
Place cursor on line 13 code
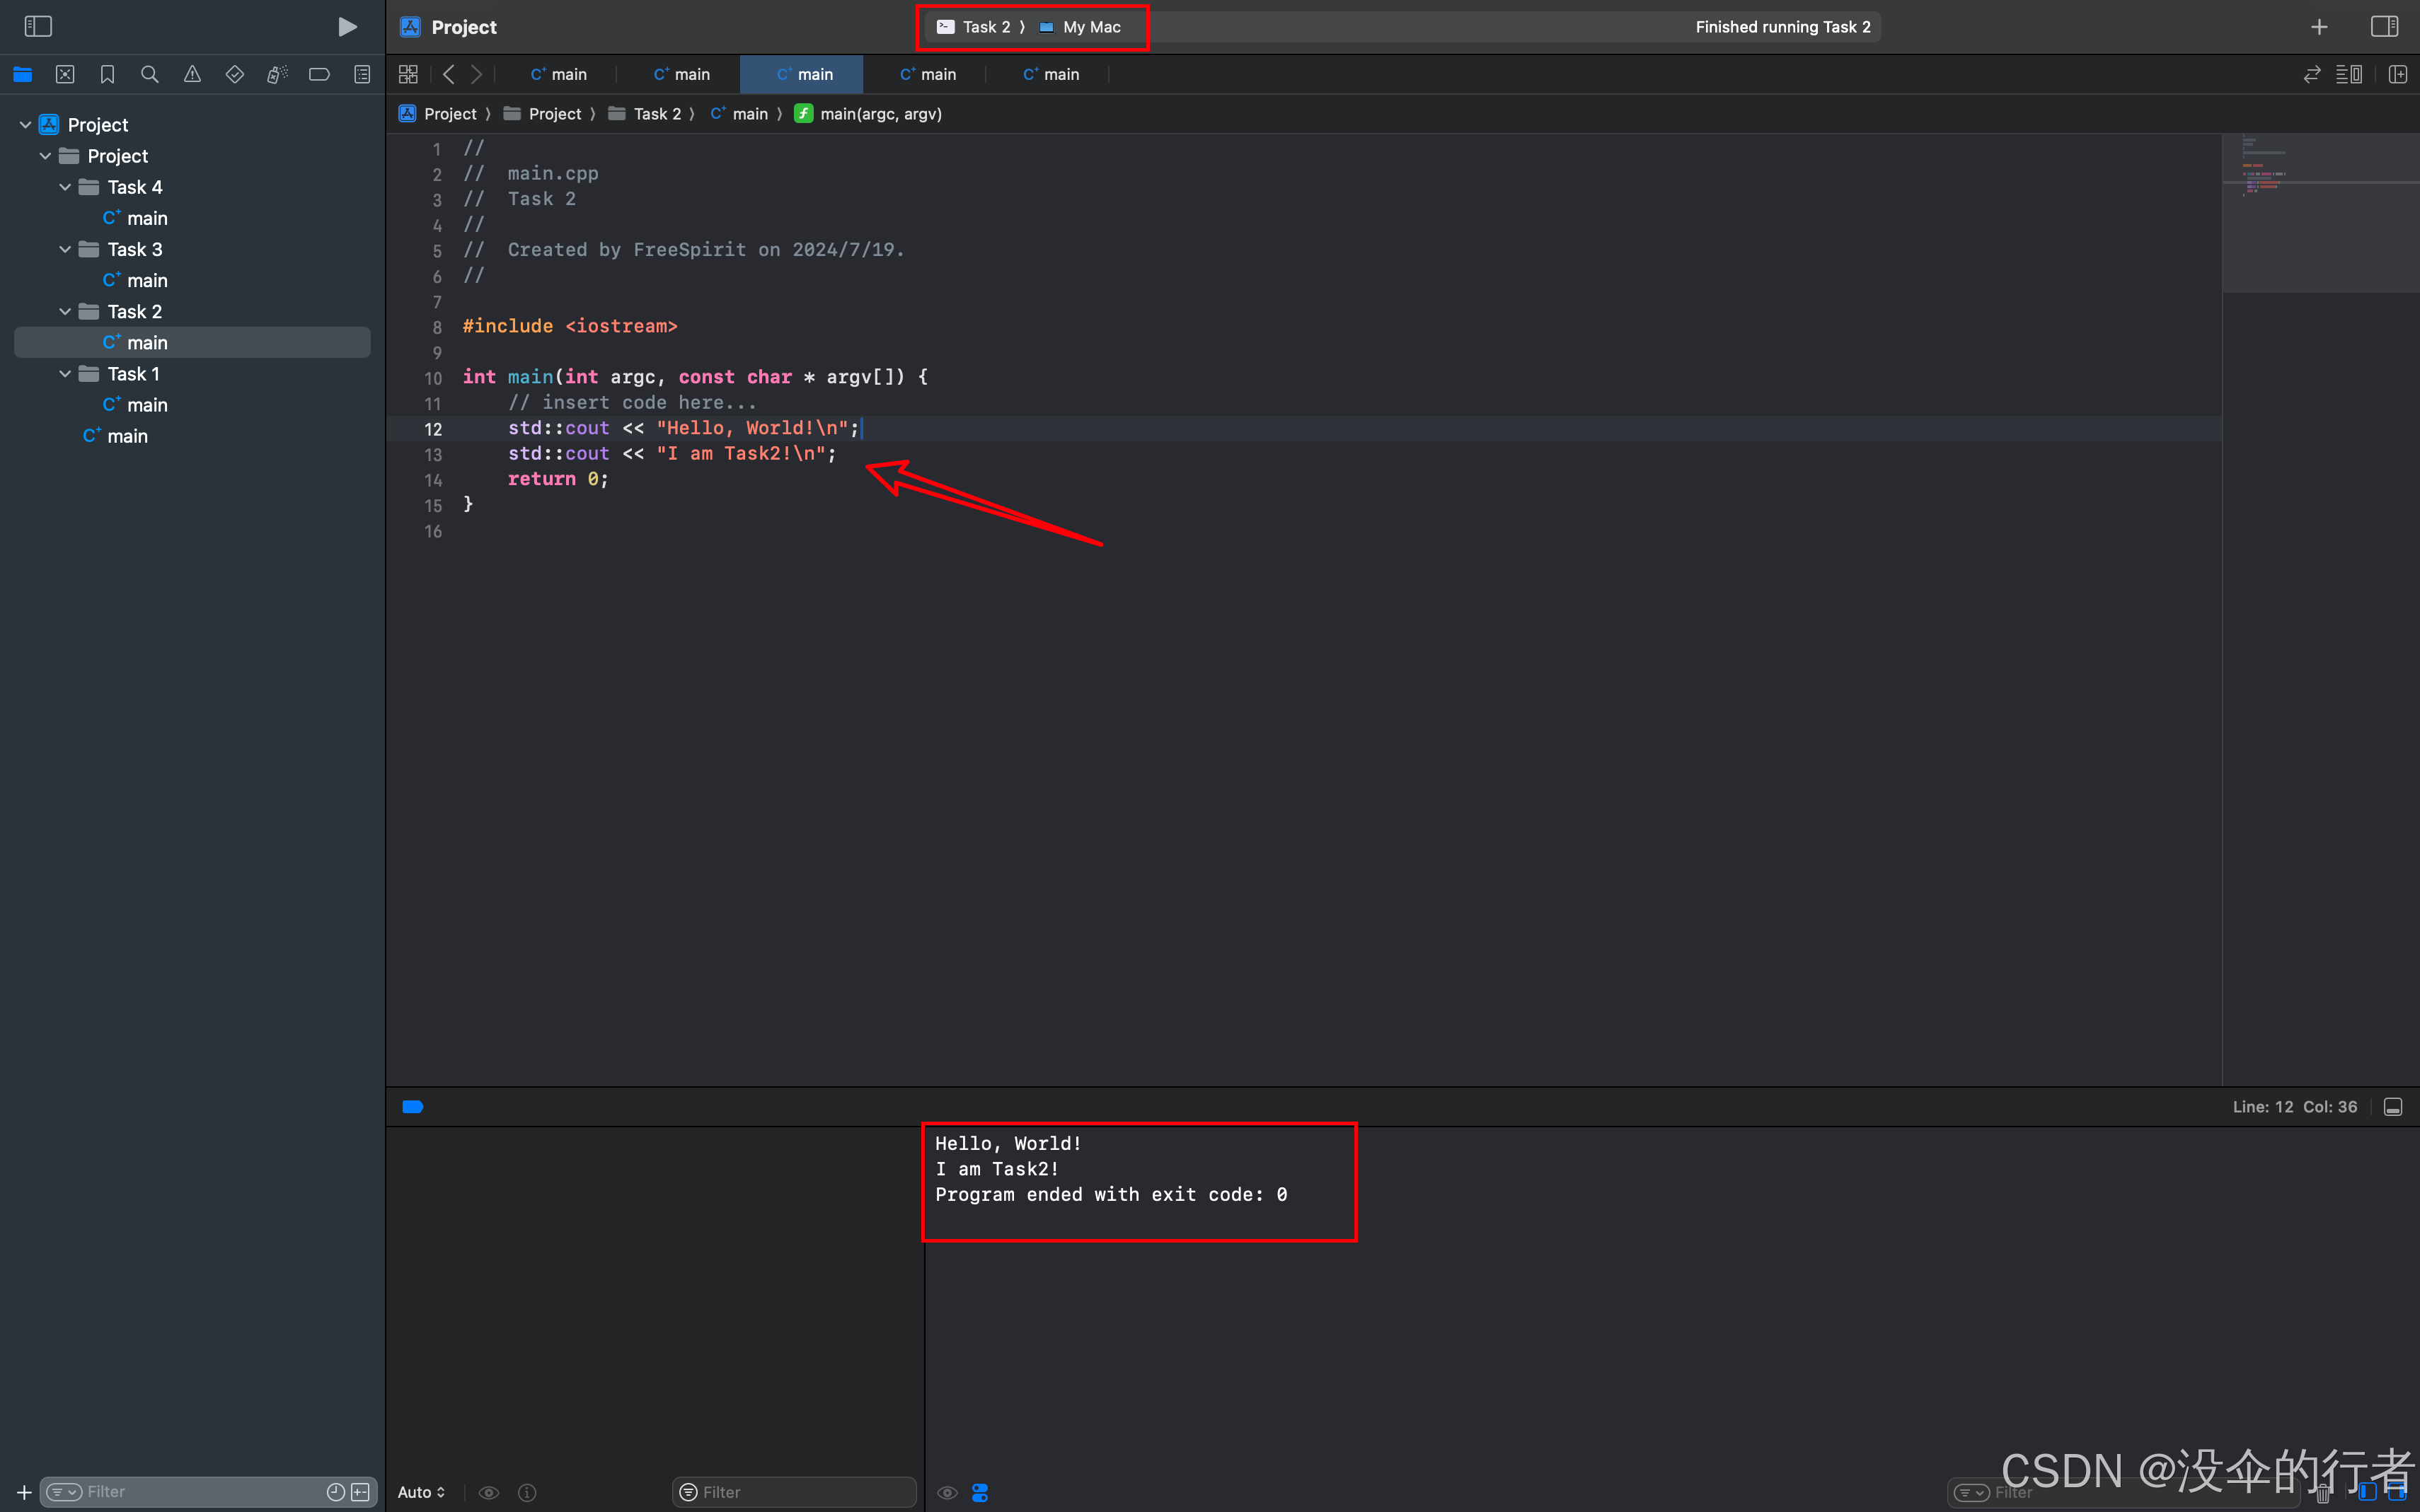[672, 453]
